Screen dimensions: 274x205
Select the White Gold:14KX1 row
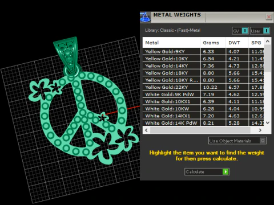tap(203, 116)
